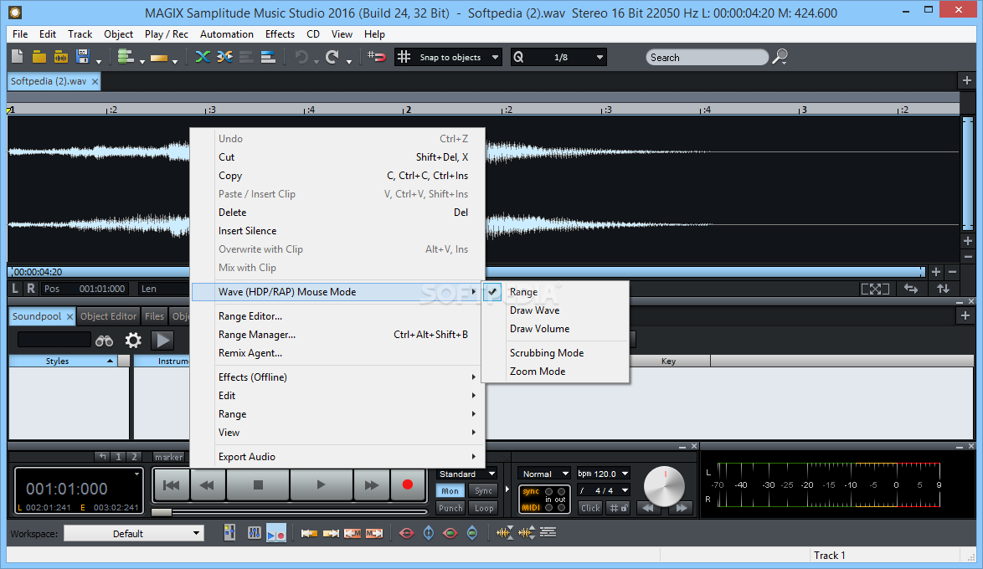Image resolution: width=983 pixels, height=569 pixels.
Task: Click the Search input field
Action: coord(707,57)
